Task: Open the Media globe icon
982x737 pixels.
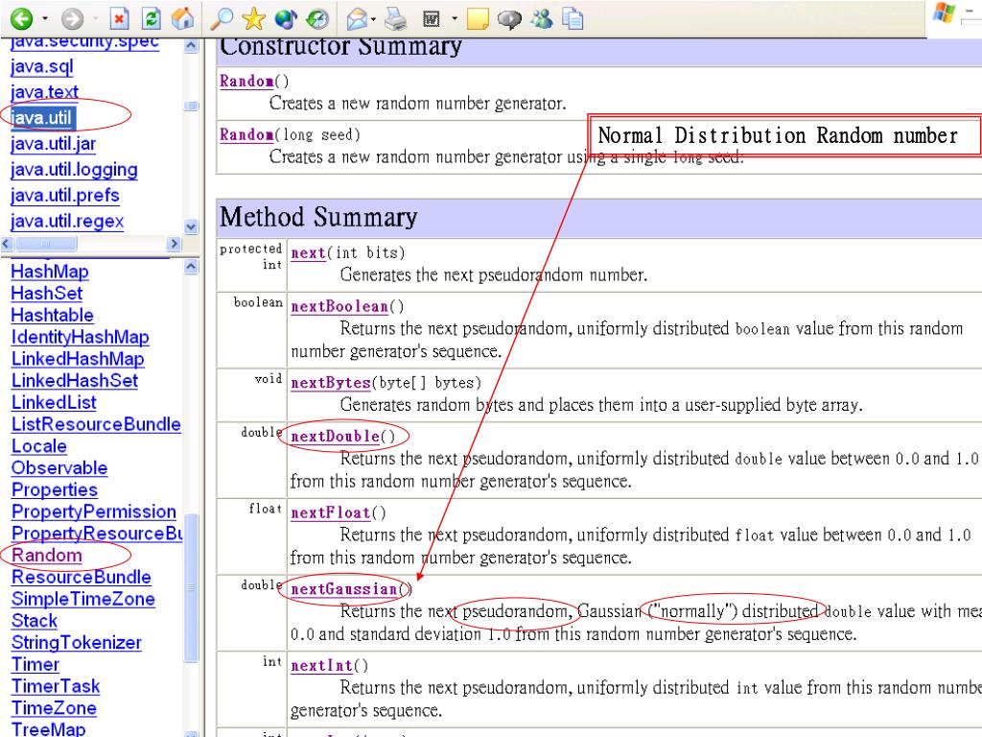Action: (x=286, y=19)
